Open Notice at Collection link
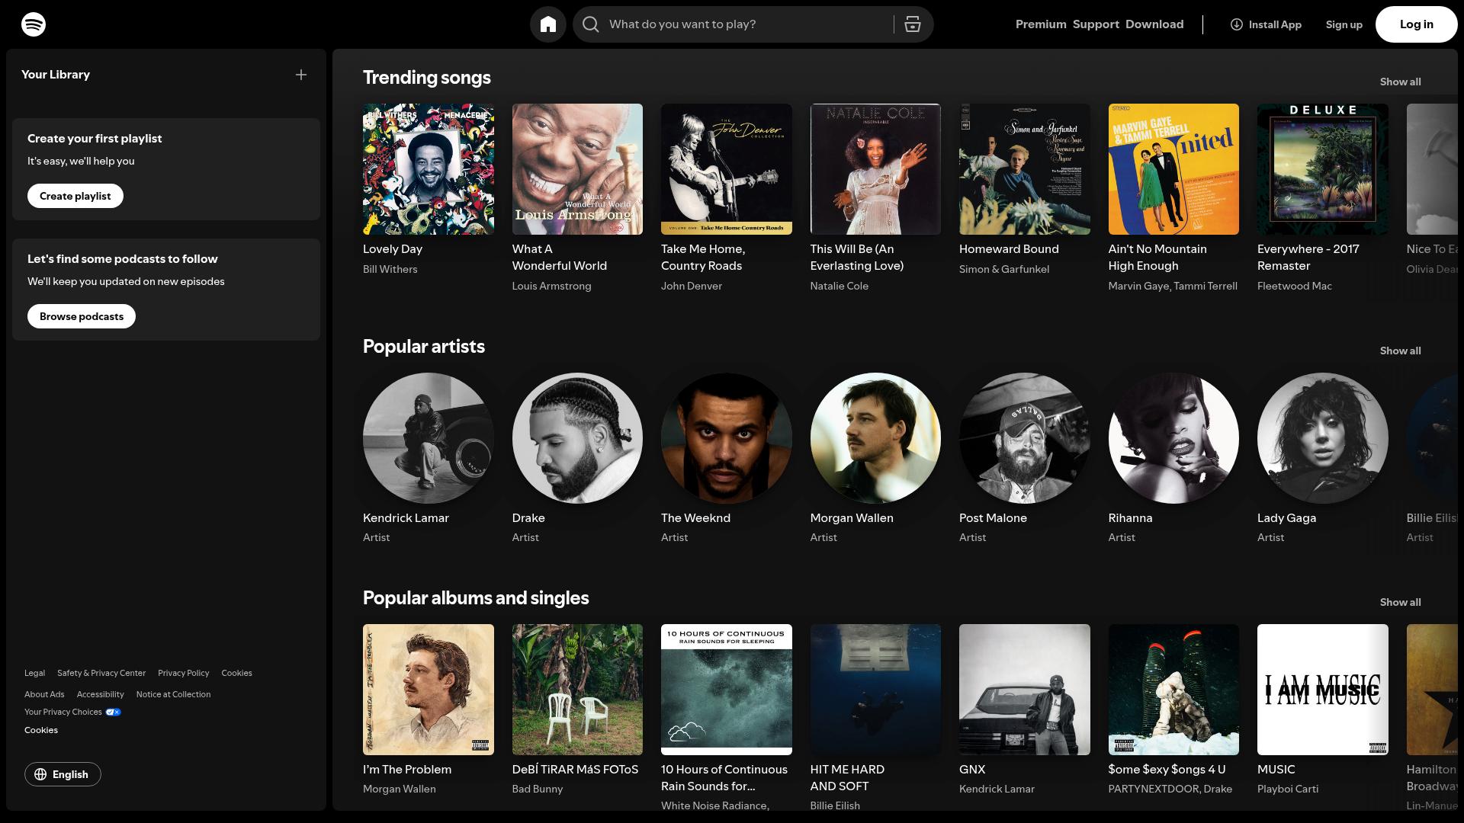 click(x=173, y=694)
